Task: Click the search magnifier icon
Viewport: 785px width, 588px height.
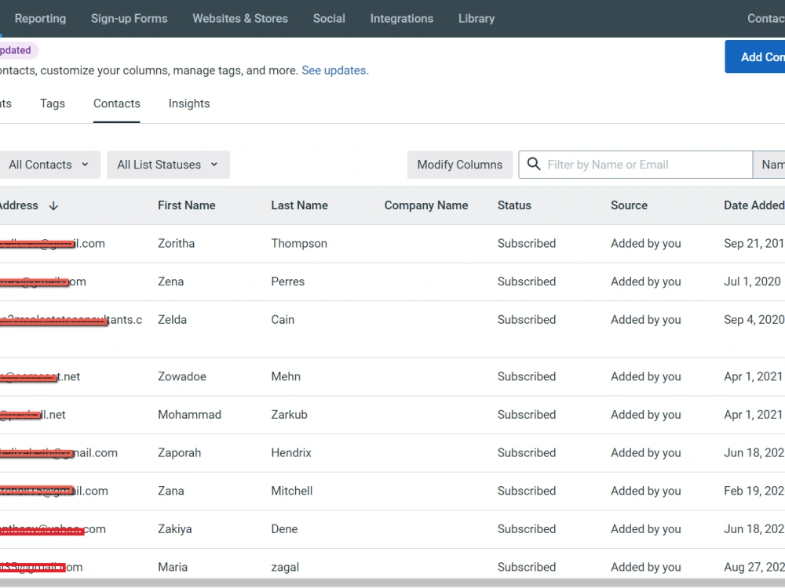Action: [x=534, y=164]
